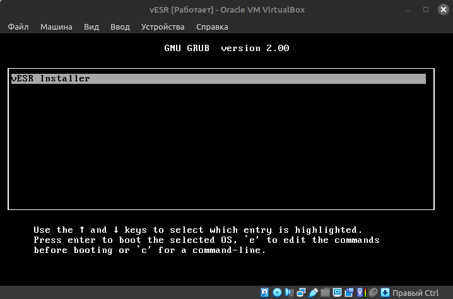
Task: Select the vESR Installer boot entry
Action: 218,79
